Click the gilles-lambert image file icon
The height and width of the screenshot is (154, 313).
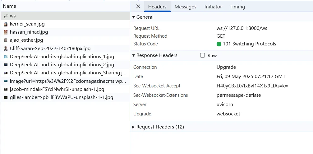6,97
